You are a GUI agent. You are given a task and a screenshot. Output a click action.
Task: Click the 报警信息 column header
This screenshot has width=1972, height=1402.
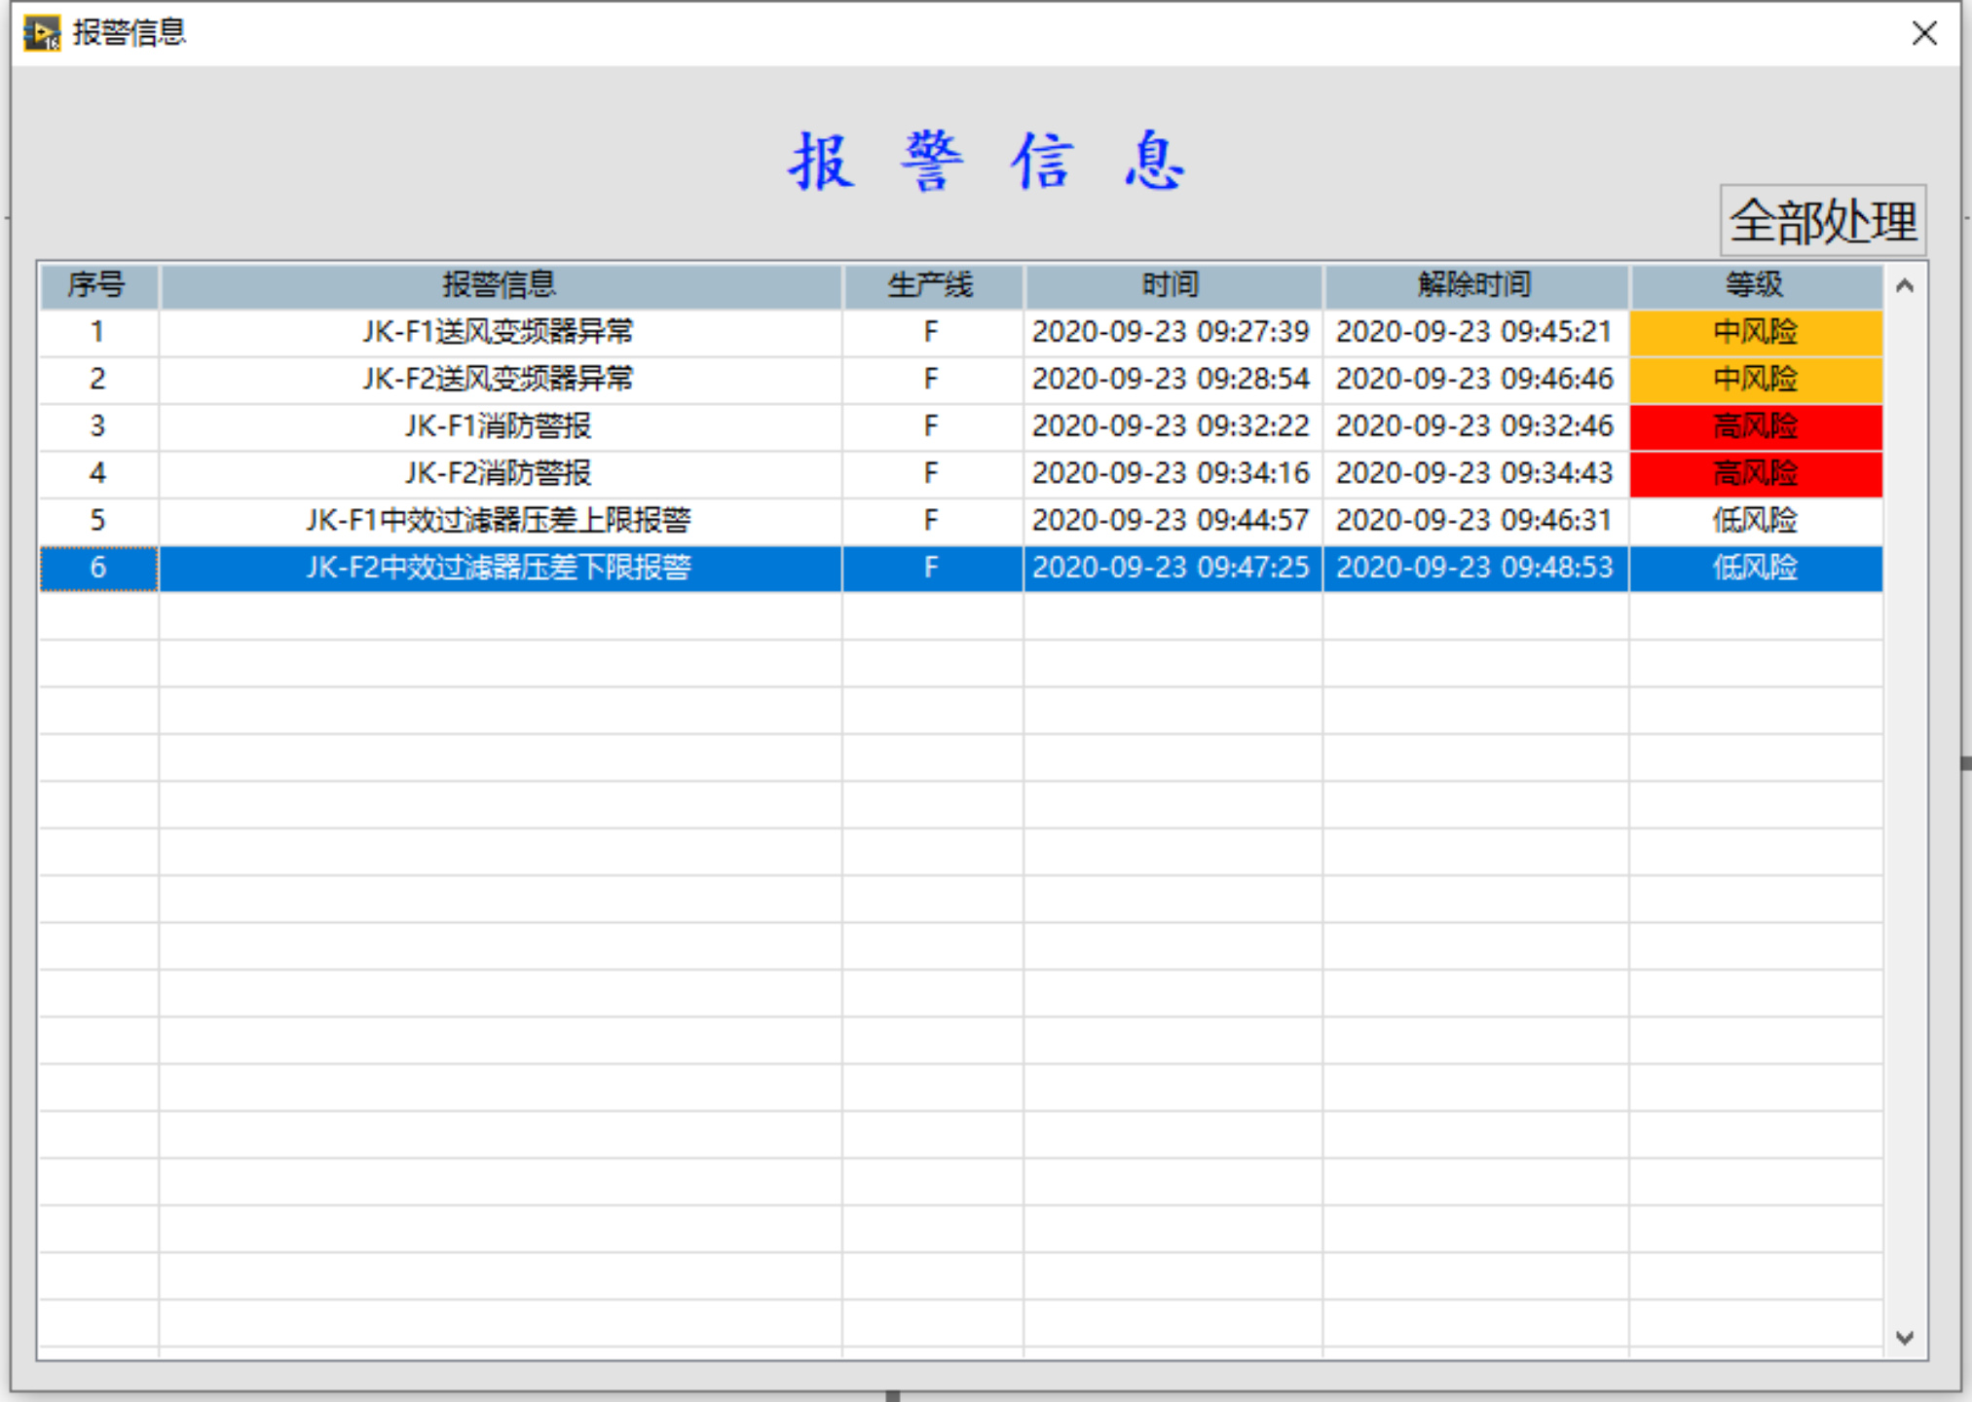pyautogui.click(x=501, y=285)
